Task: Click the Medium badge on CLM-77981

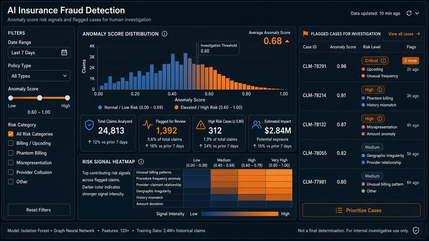Action: pos(372,176)
